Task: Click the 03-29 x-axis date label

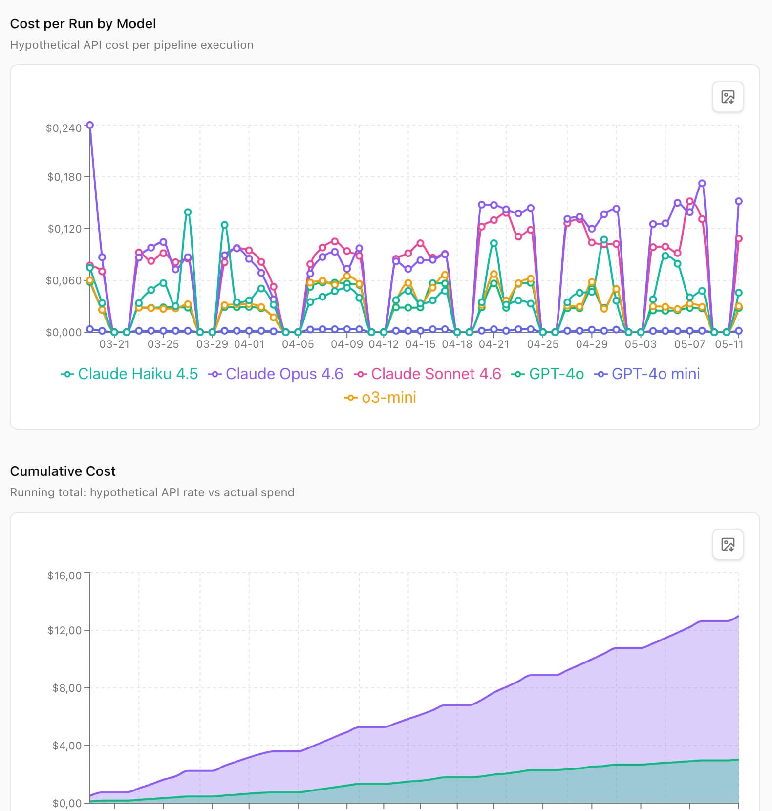Action: coord(212,344)
